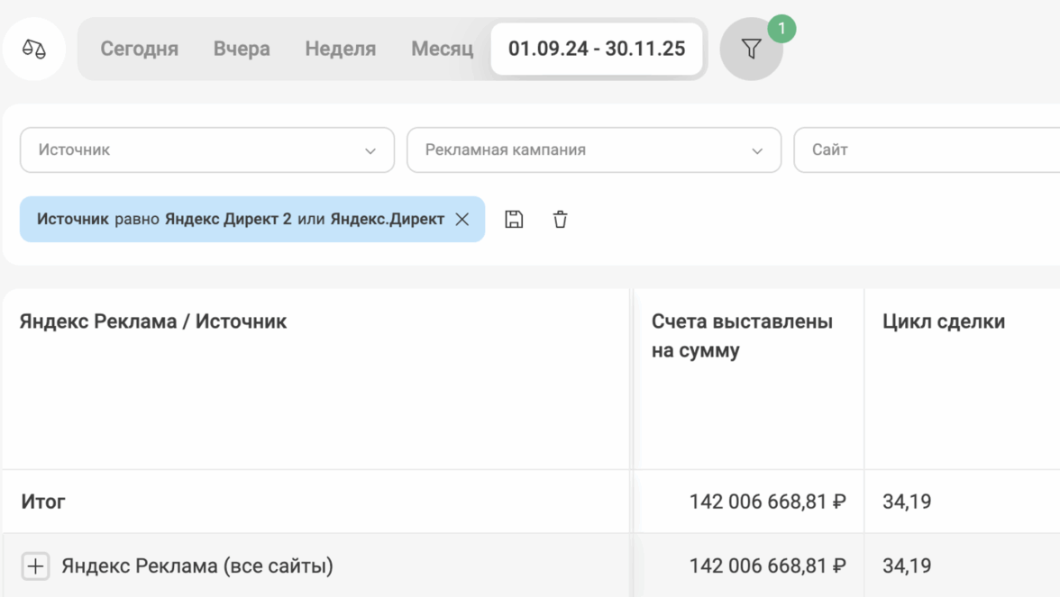Viewport: 1060px width, 597px height.
Task: Switch to the Месяц period
Action: click(x=442, y=49)
